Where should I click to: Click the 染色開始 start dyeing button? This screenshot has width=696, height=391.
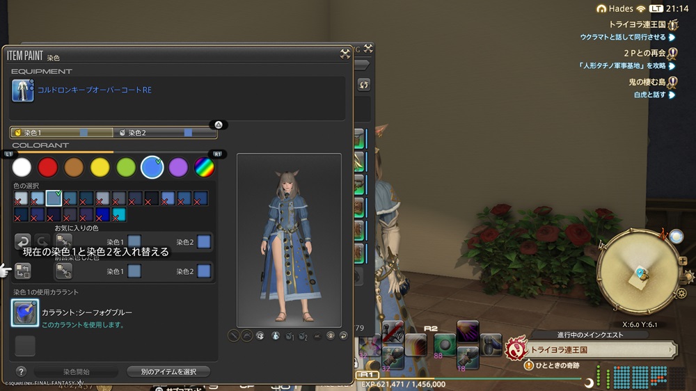point(77,372)
